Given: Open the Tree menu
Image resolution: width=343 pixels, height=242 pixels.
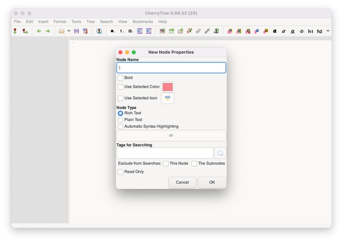Looking at the screenshot, I should coord(91,22).
